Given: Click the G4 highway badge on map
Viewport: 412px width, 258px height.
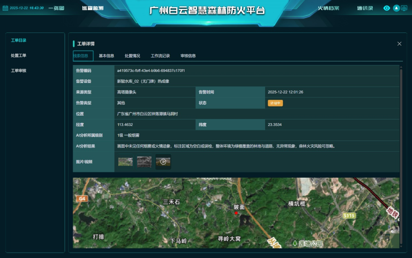Looking at the screenshot, I should [82, 198].
